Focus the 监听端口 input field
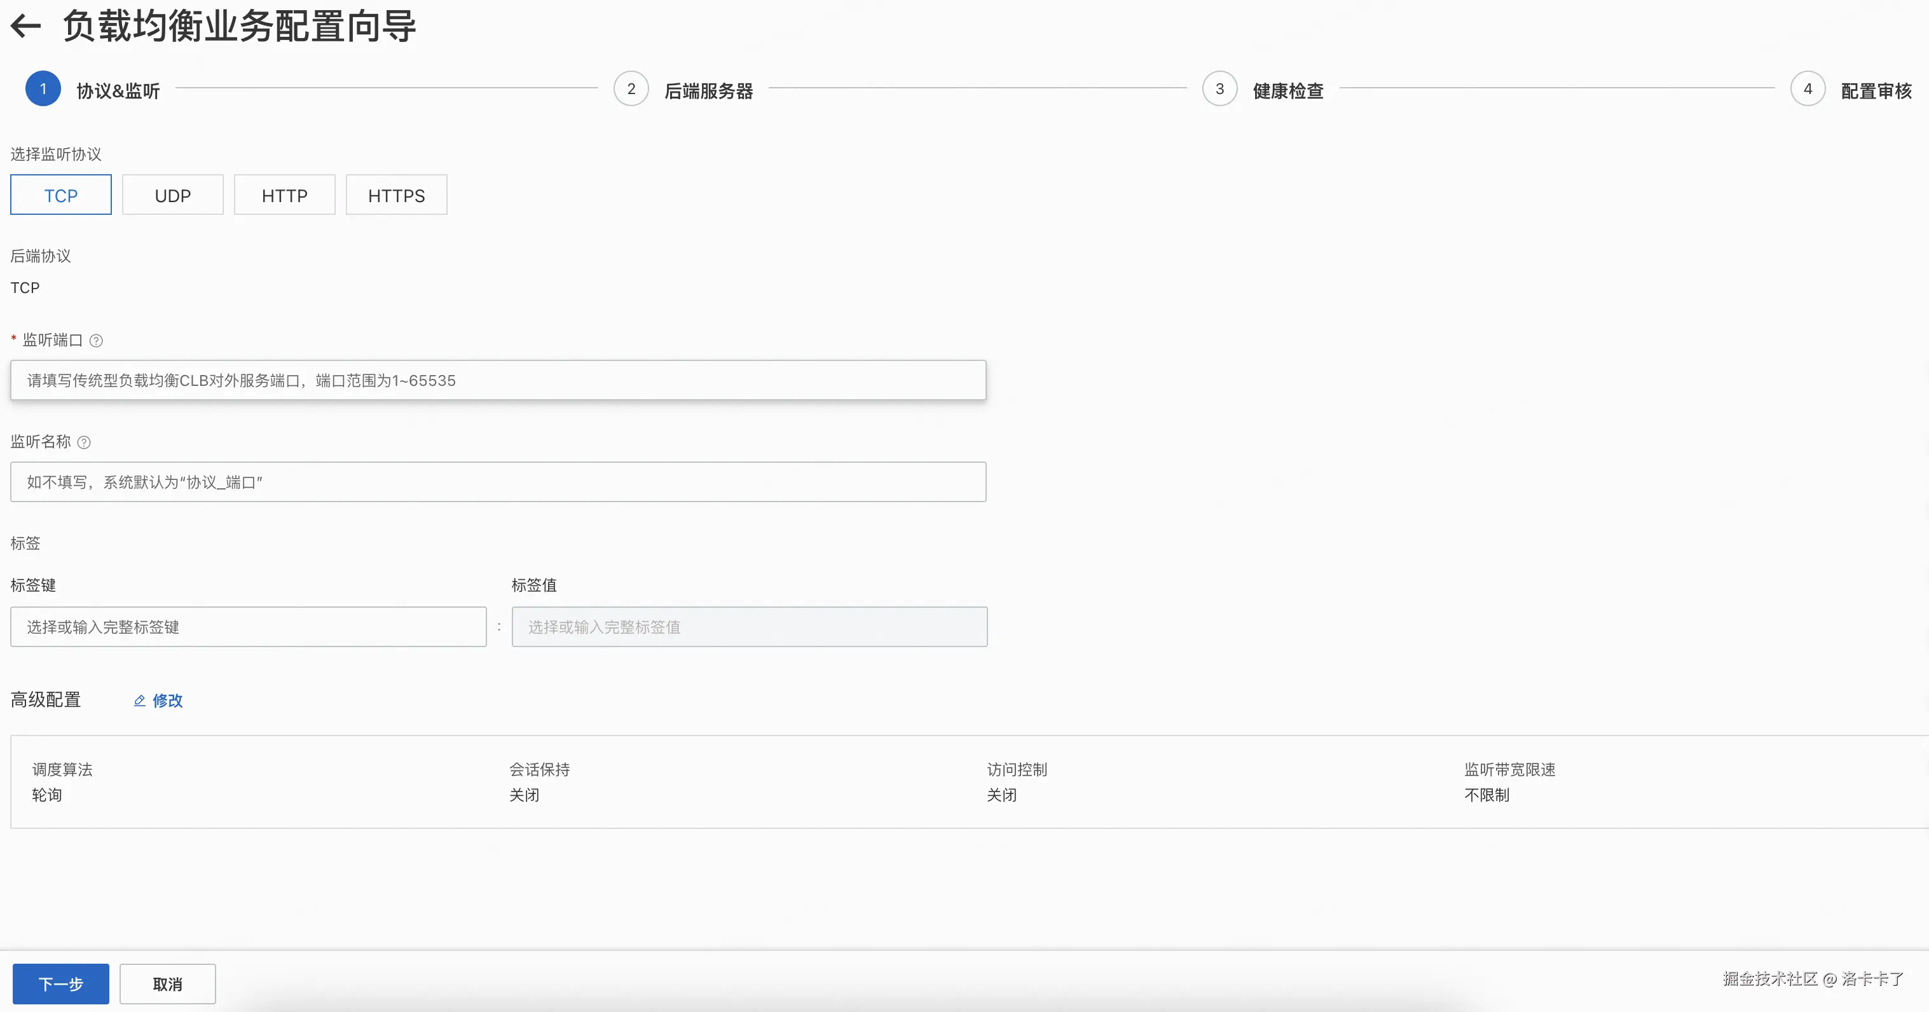 (498, 380)
